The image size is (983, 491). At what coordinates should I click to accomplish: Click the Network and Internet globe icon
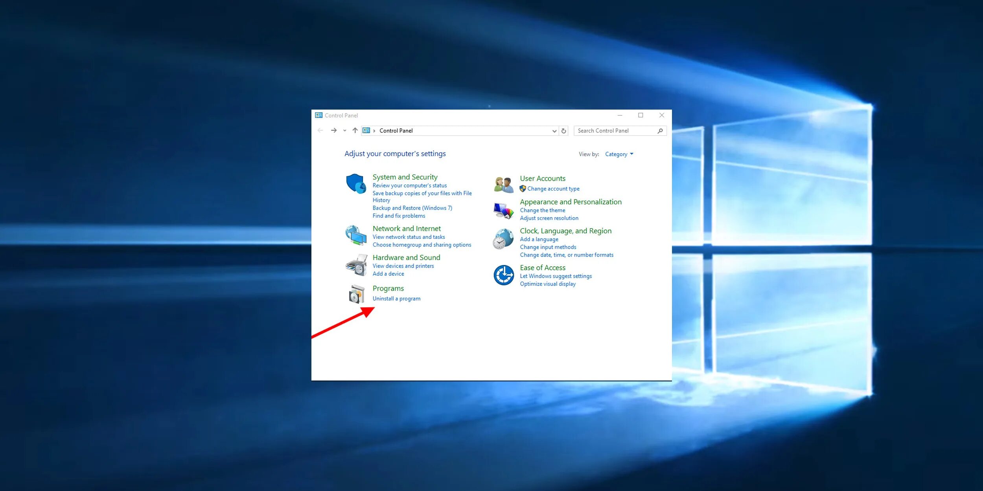(356, 235)
